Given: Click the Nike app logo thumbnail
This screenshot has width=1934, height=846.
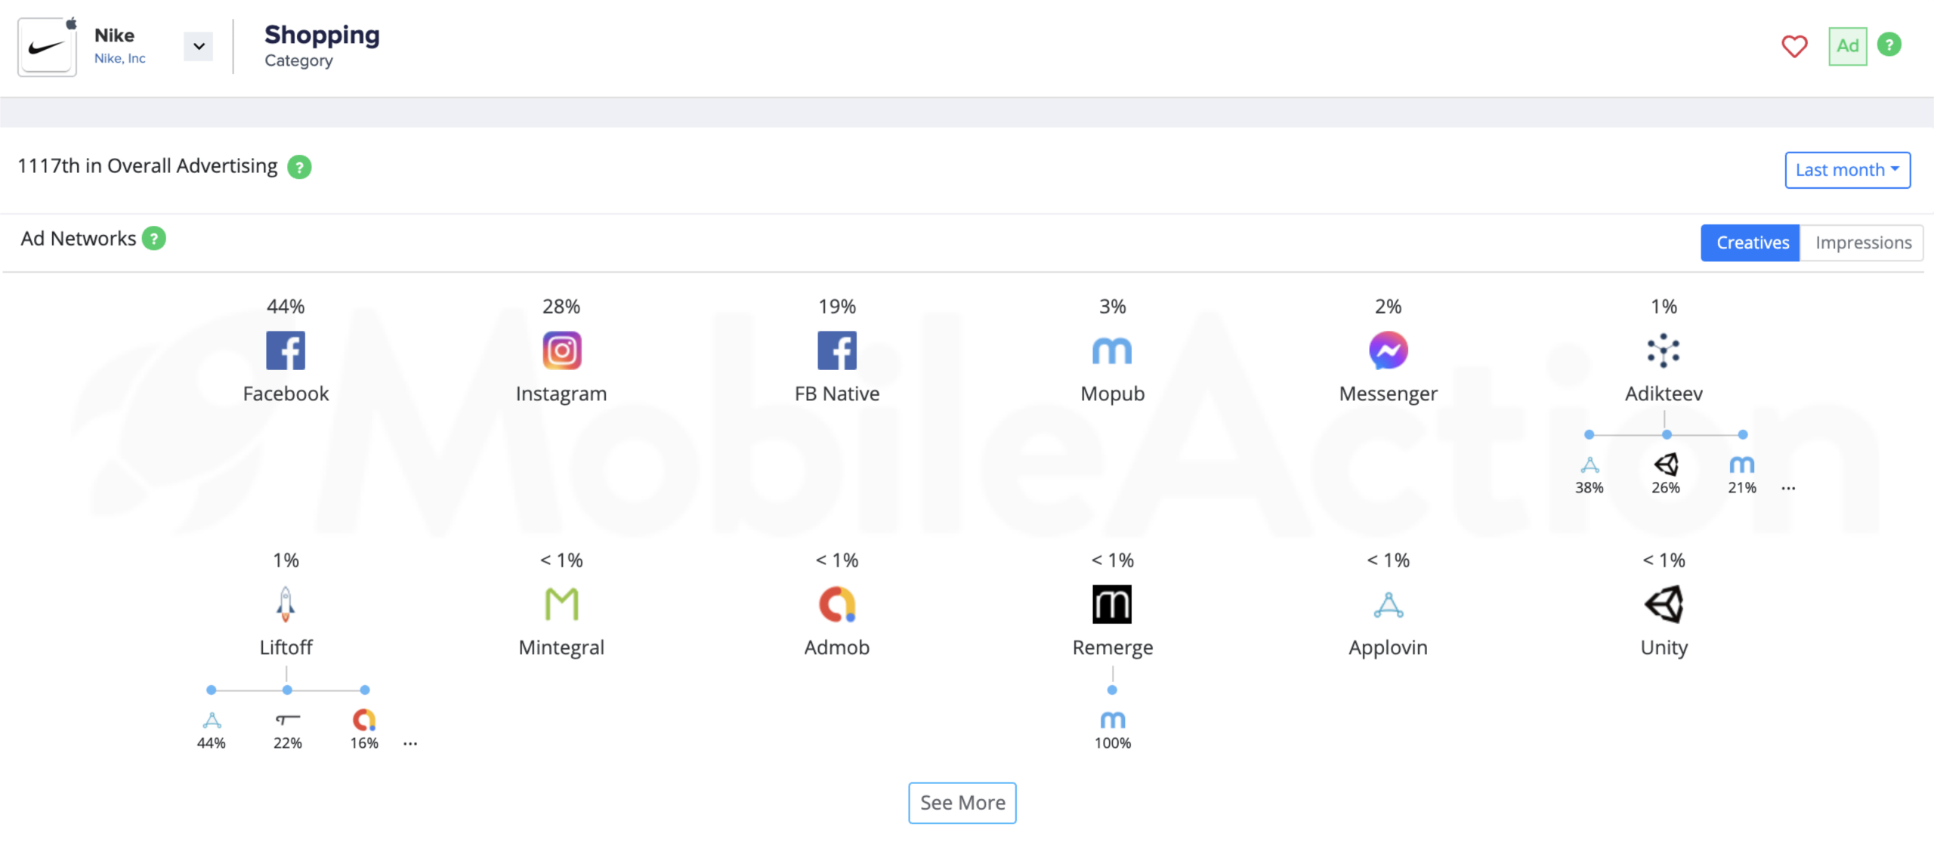Looking at the screenshot, I should click(x=47, y=47).
